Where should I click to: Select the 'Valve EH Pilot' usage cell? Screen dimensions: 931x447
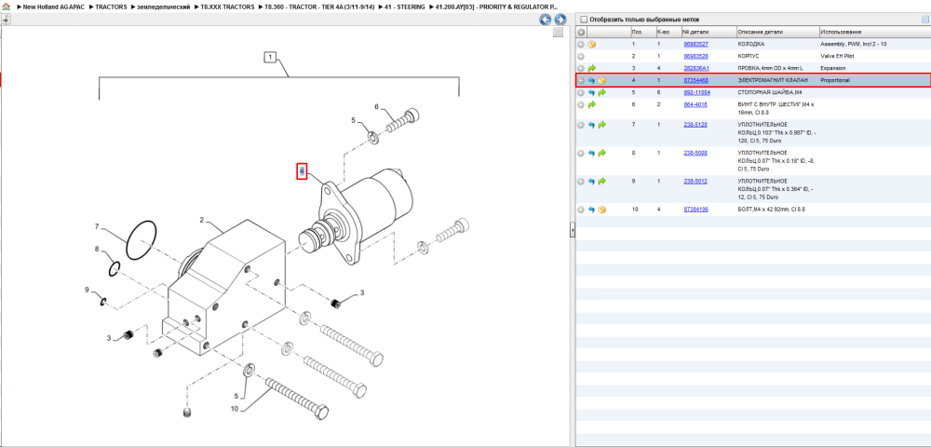point(837,57)
